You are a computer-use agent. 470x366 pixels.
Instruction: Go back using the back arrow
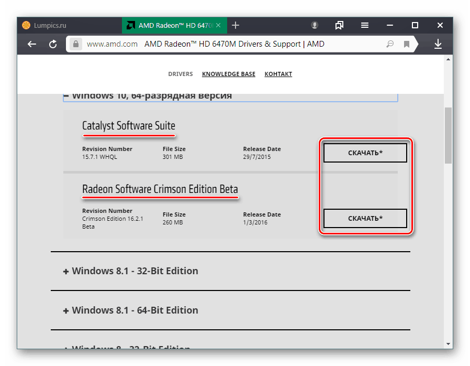tap(32, 44)
